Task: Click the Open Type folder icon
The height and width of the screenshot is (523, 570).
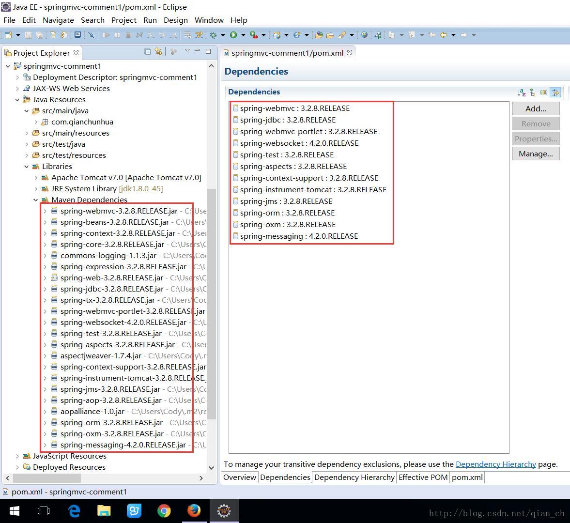Action: coord(319,35)
